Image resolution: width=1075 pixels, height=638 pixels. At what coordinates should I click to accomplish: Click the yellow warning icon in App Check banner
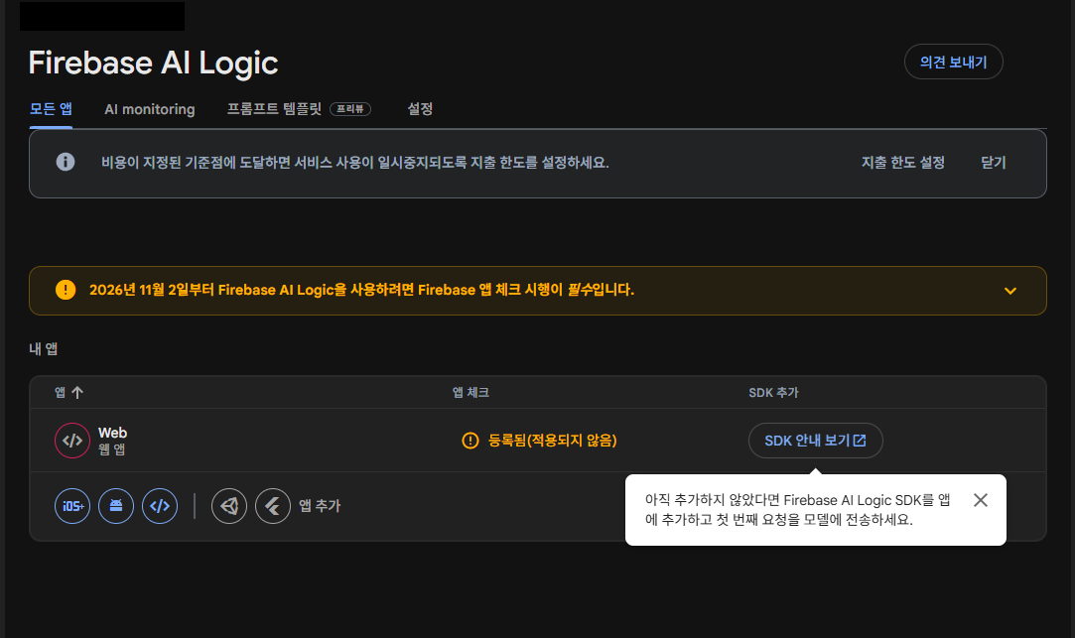click(66, 290)
